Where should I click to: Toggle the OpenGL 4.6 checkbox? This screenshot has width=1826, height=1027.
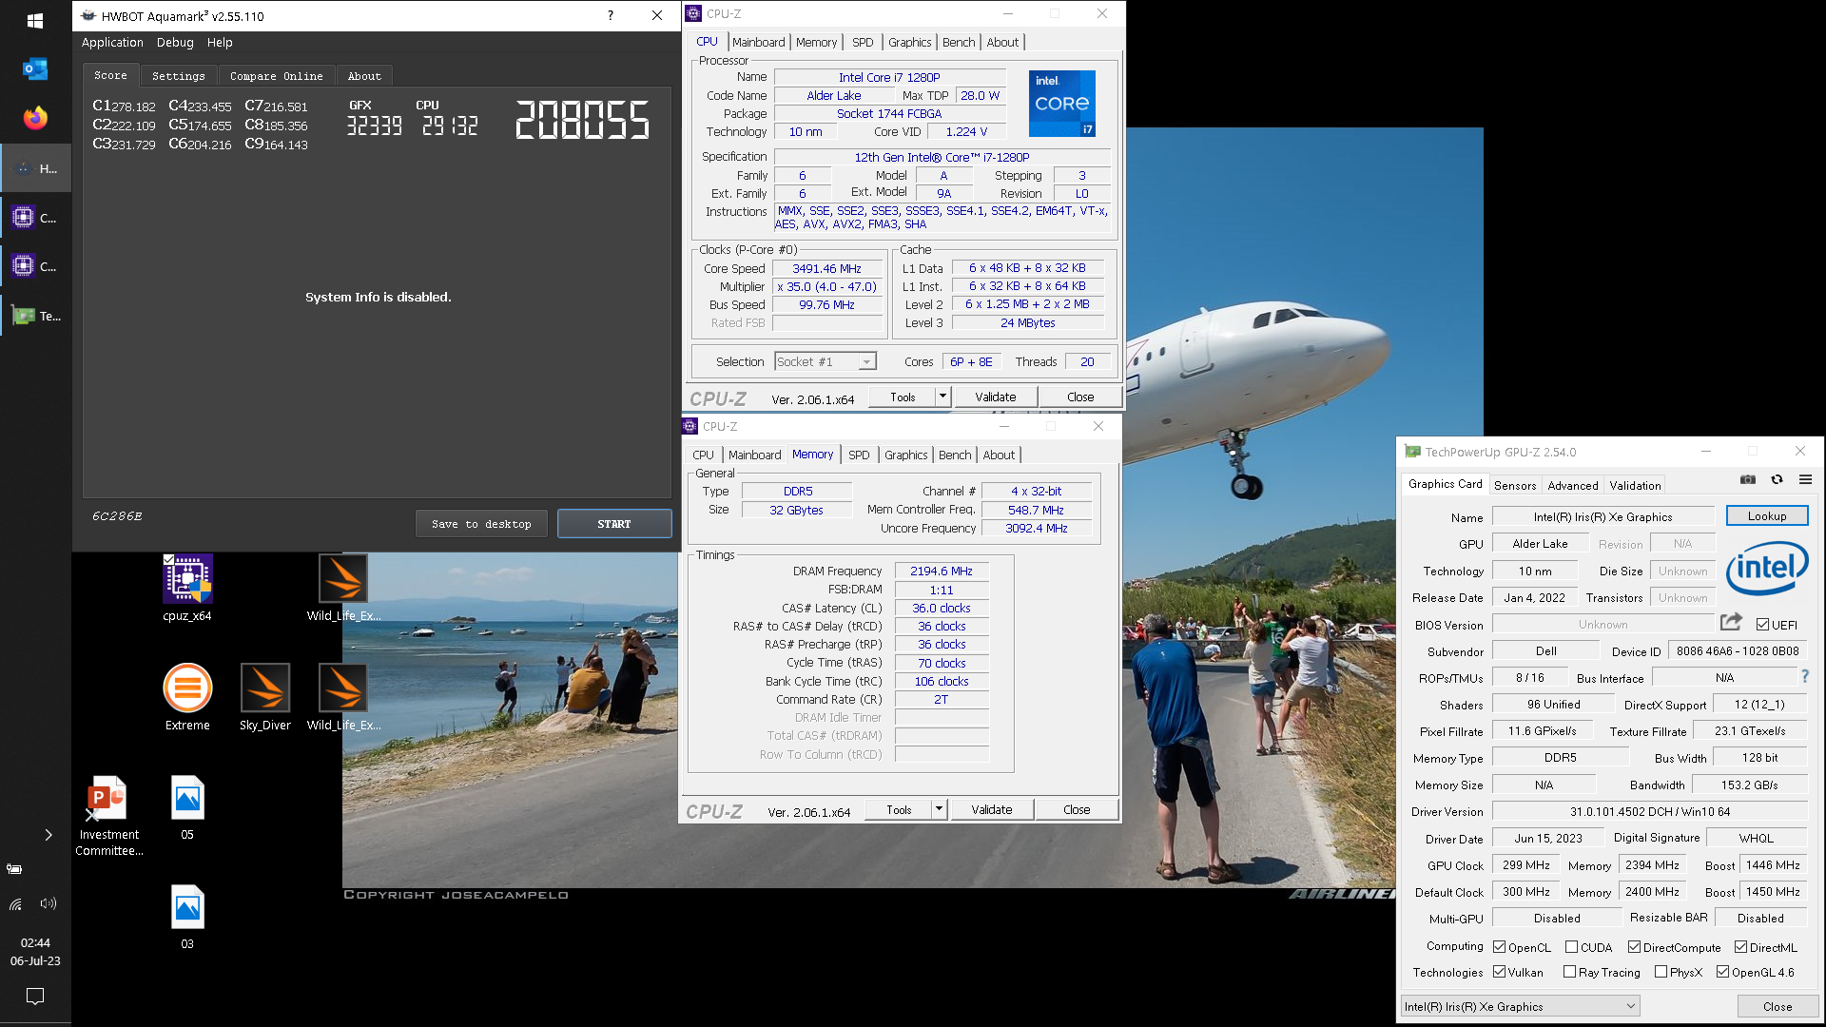[1722, 972]
